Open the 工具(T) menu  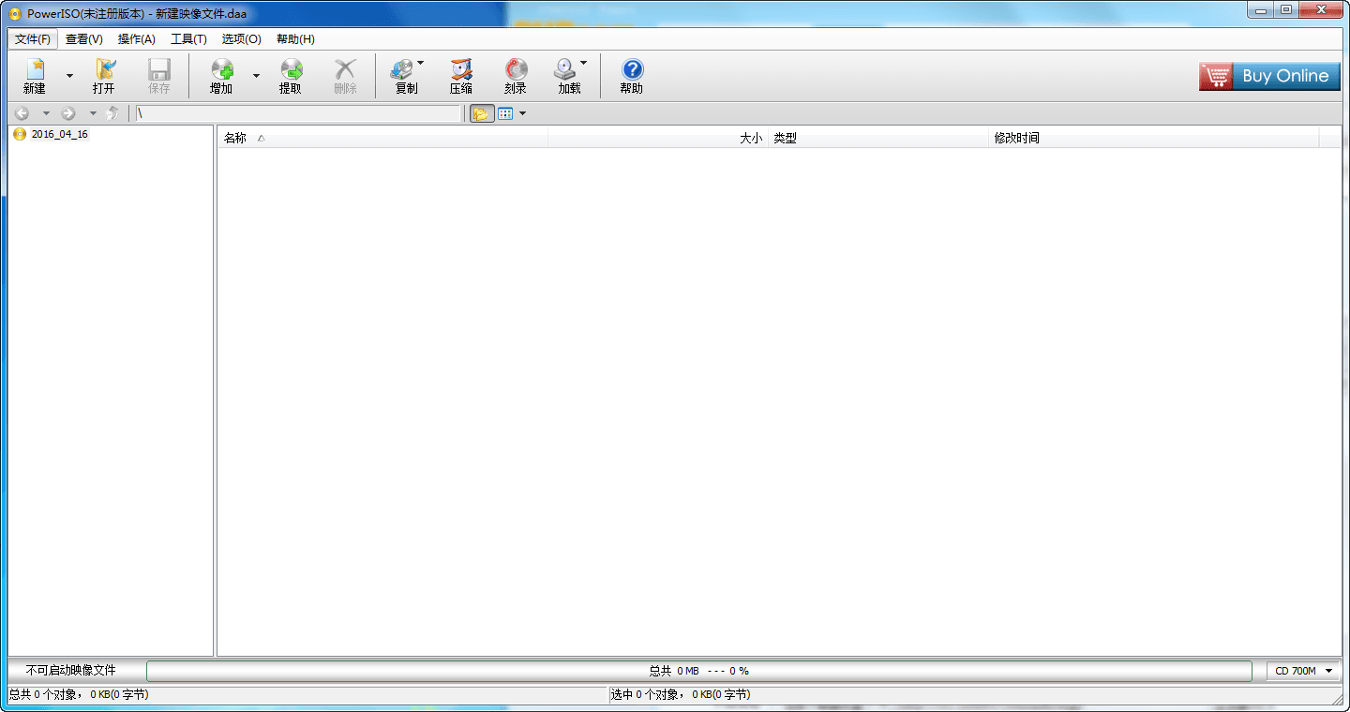click(188, 39)
